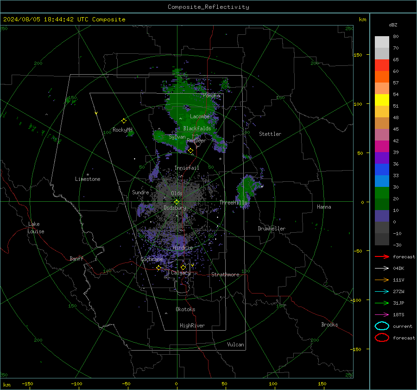Select the cyan 27ZW arrow icon

pyautogui.click(x=382, y=292)
